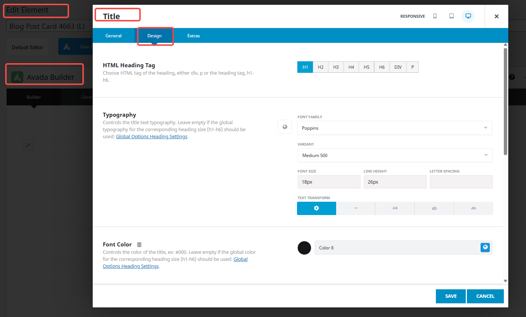Open the General tab

click(x=113, y=36)
